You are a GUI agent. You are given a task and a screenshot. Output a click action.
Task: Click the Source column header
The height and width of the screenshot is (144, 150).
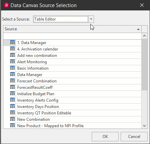pyautogui.click(x=72, y=29)
